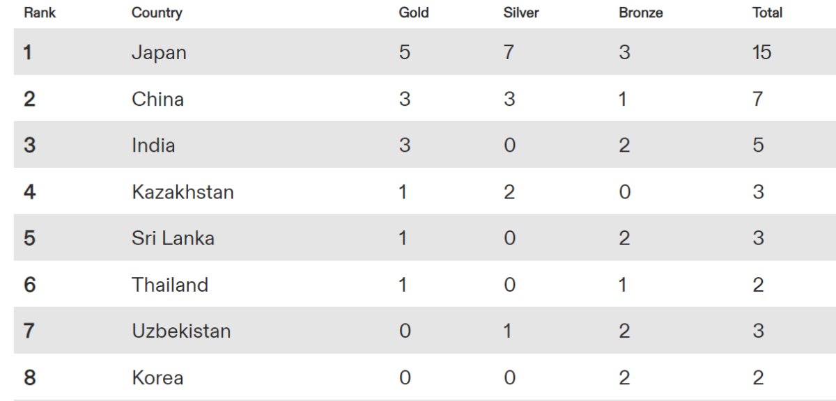
Task: Click the Total column header
Action: tap(767, 13)
